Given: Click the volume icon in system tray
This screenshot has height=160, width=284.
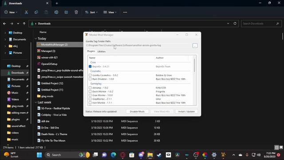Looking at the screenshot, I should tap(259, 155).
